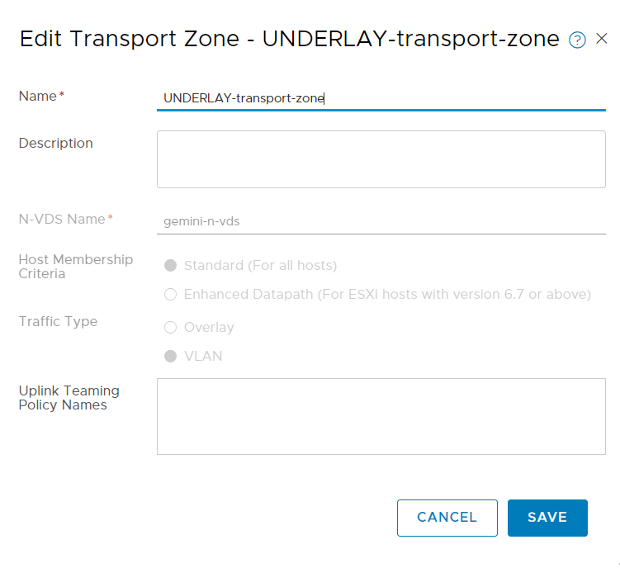Click into the Name text field
The height and width of the screenshot is (568, 620).
[x=381, y=98]
